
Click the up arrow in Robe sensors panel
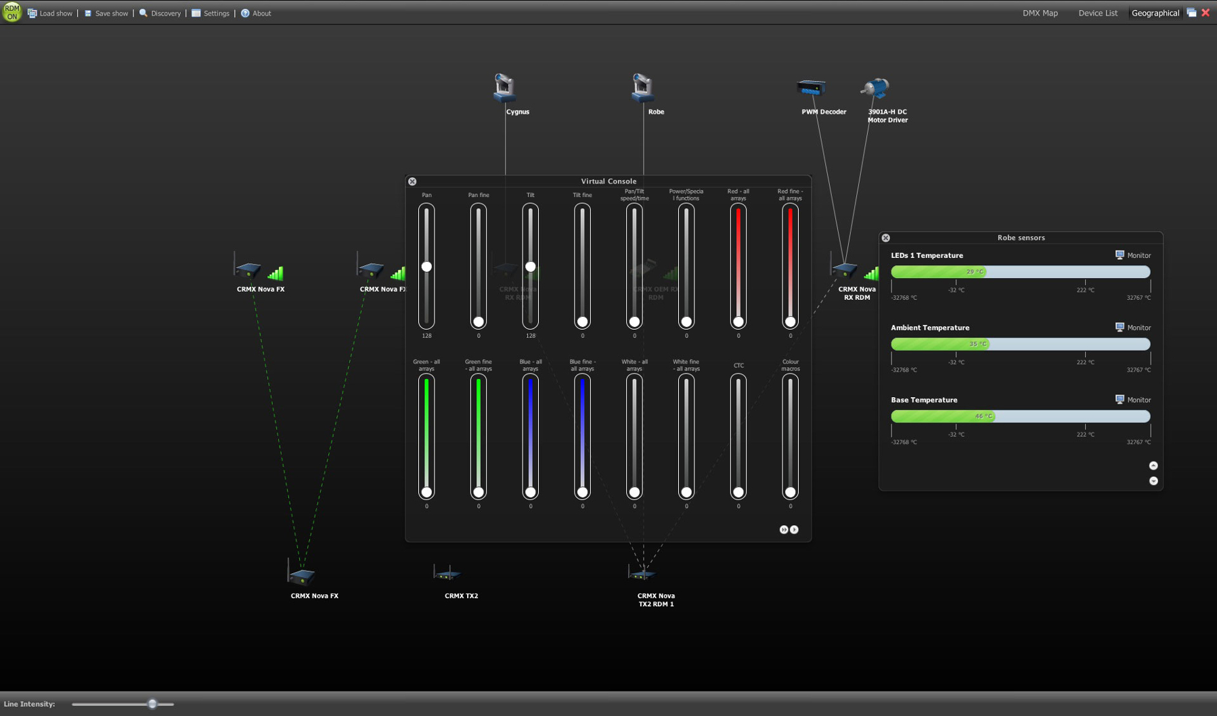click(1153, 466)
